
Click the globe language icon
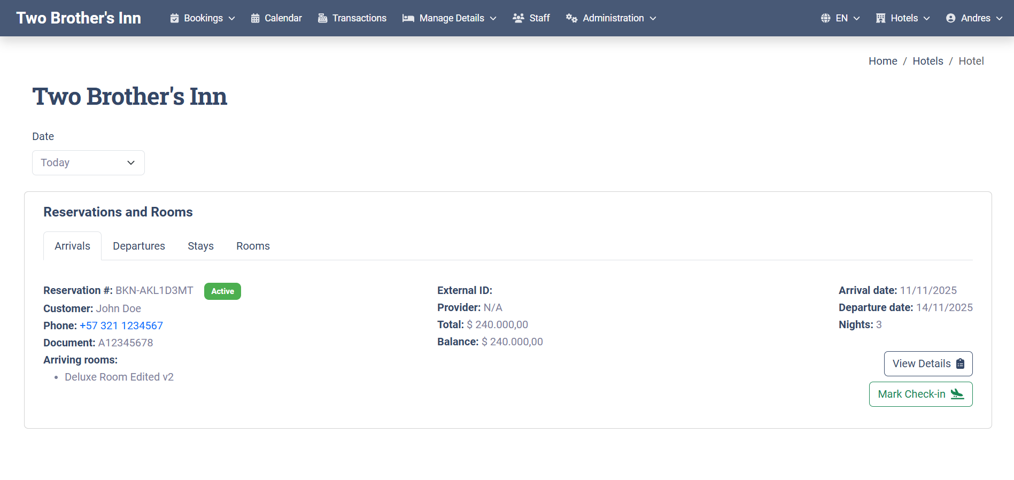(825, 18)
